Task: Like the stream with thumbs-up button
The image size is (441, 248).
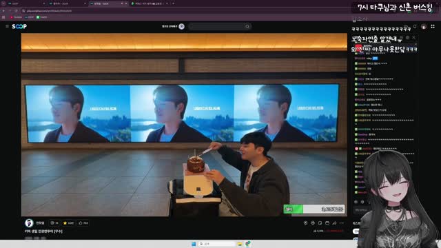Action: pyautogui.click(x=83, y=223)
